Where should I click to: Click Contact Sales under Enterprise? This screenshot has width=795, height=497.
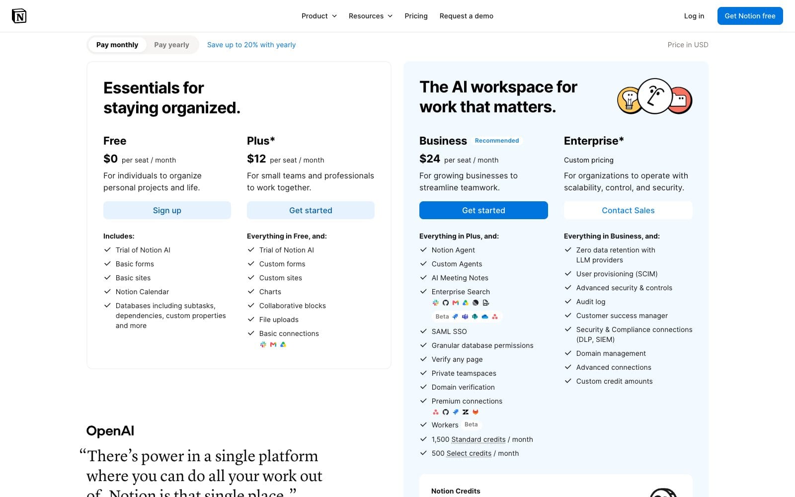coord(628,210)
